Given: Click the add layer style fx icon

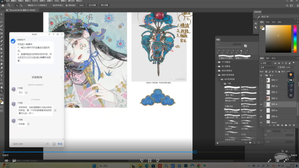Looking at the screenshot, I should (274, 125).
